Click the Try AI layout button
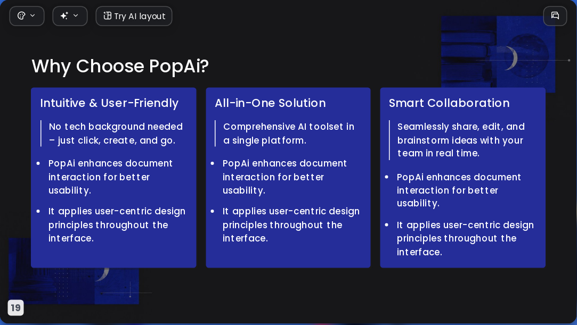Viewport: 577px width, 325px height. point(134,16)
